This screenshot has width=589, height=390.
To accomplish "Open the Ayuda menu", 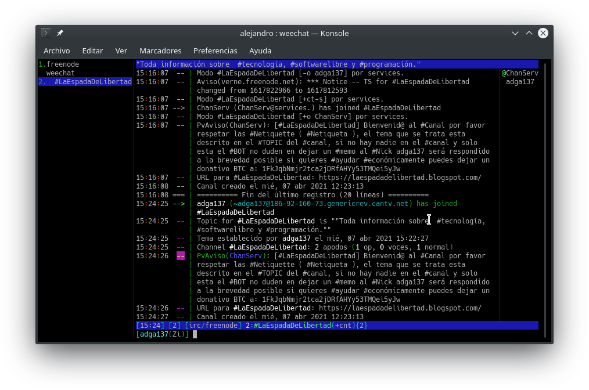I will [x=260, y=50].
